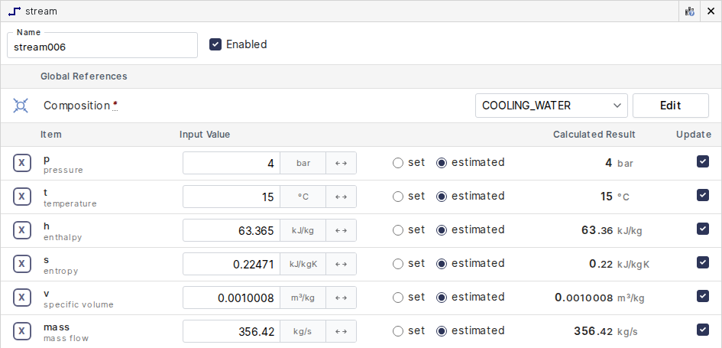Viewport: 722px width, 348px height.
Task: Click the Name field containing stream006
Action: tap(102, 47)
